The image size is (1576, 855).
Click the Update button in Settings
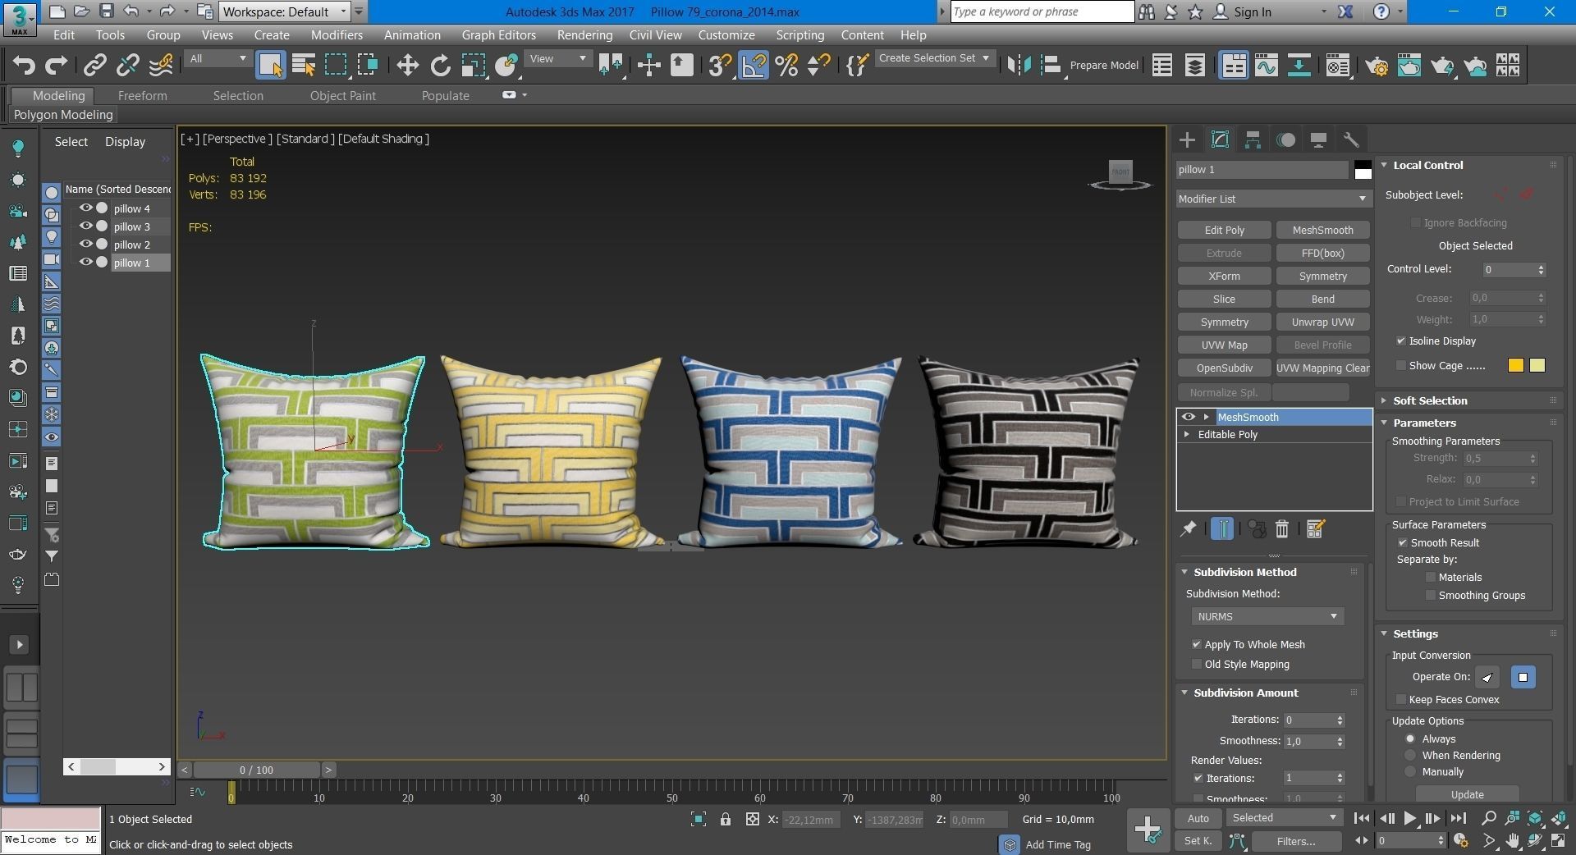point(1467,794)
